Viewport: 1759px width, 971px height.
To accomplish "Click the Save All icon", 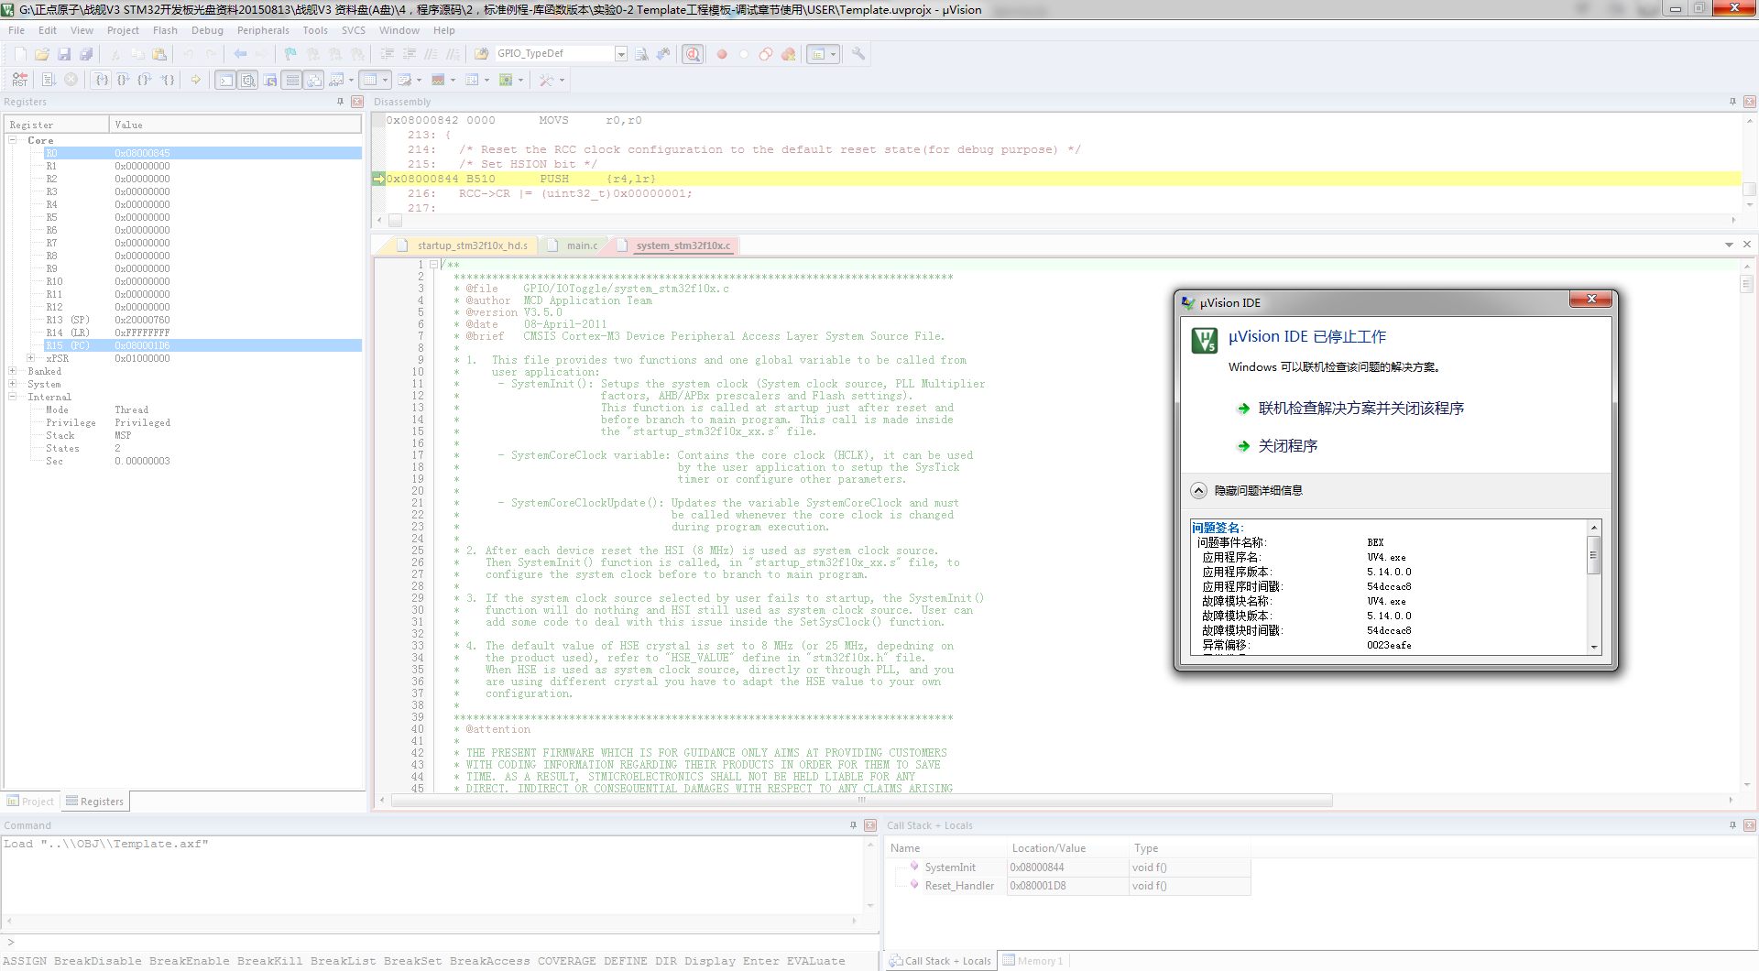I will [x=86, y=54].
